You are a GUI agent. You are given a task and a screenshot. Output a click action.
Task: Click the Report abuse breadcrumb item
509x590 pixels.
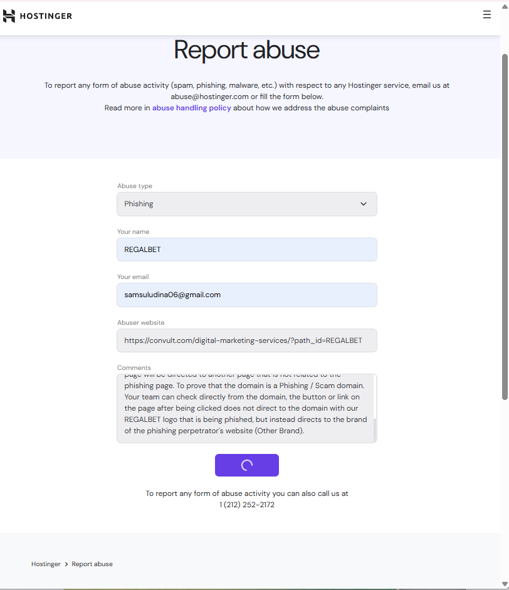[92, 564]
